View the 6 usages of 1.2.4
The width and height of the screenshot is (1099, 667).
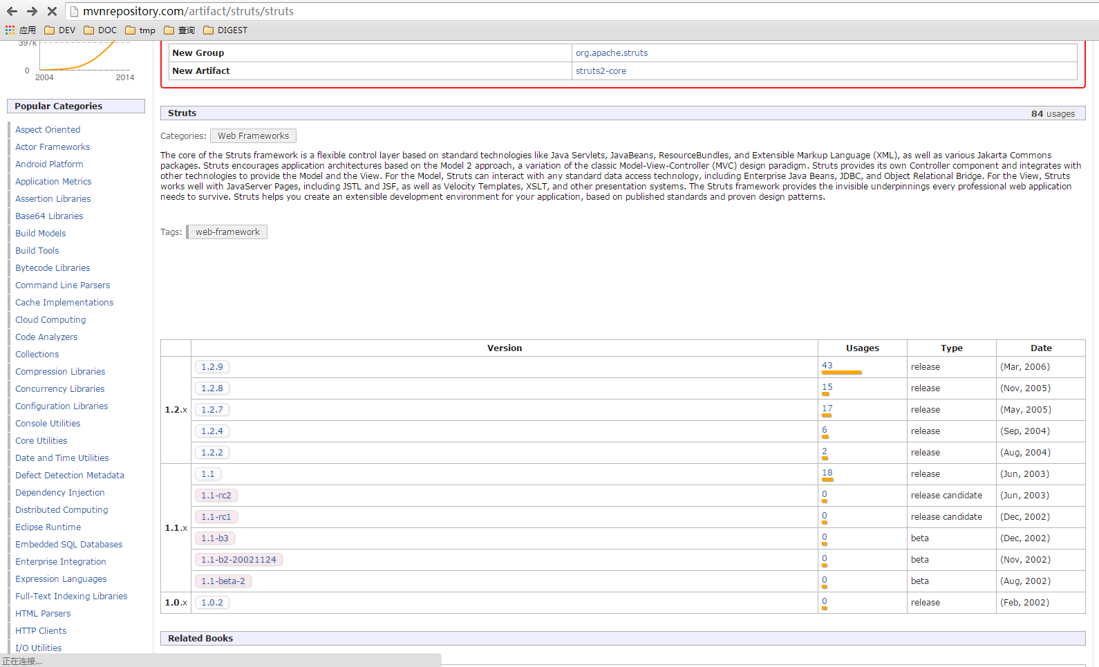825,430
